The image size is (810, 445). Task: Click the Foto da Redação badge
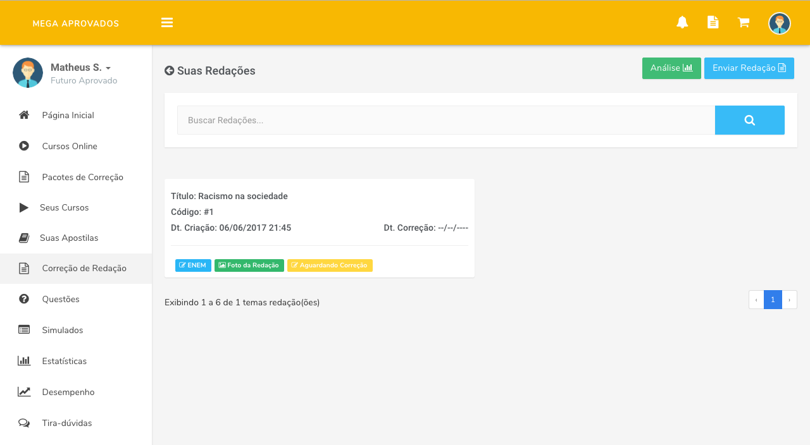point(249,265)
